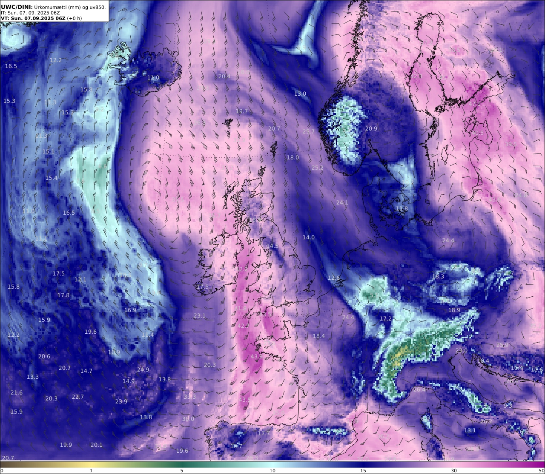Click the UWC/DINI title label
This screenshot has width=545, height=474.
[x=17, y=7]
